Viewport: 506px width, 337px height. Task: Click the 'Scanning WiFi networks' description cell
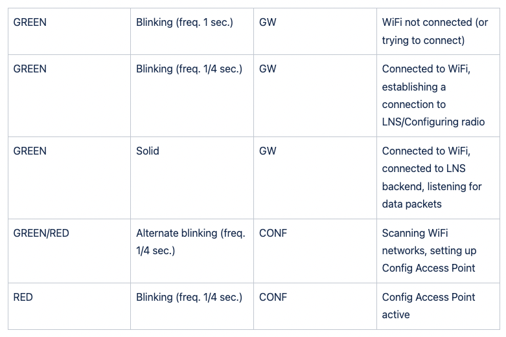click(438, 251)
